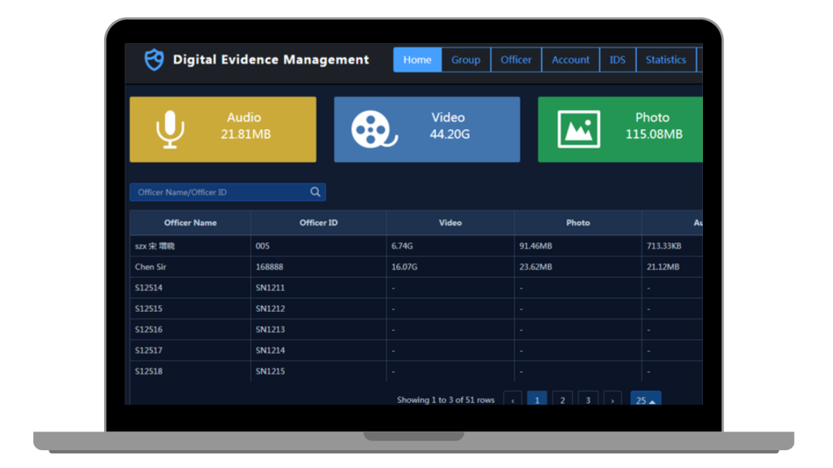The image size is (833, 468).
Task: Click the previous page arrow
Action: coord(512,401)
